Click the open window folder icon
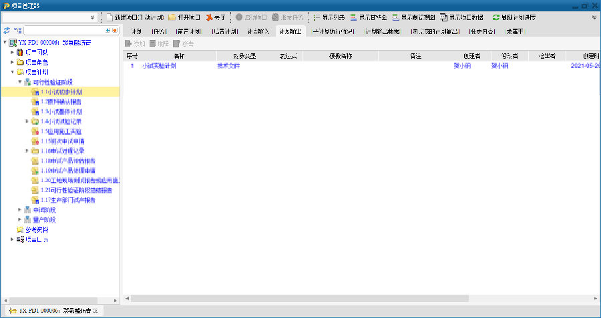601x318 pixels. (x=172, y=17)
